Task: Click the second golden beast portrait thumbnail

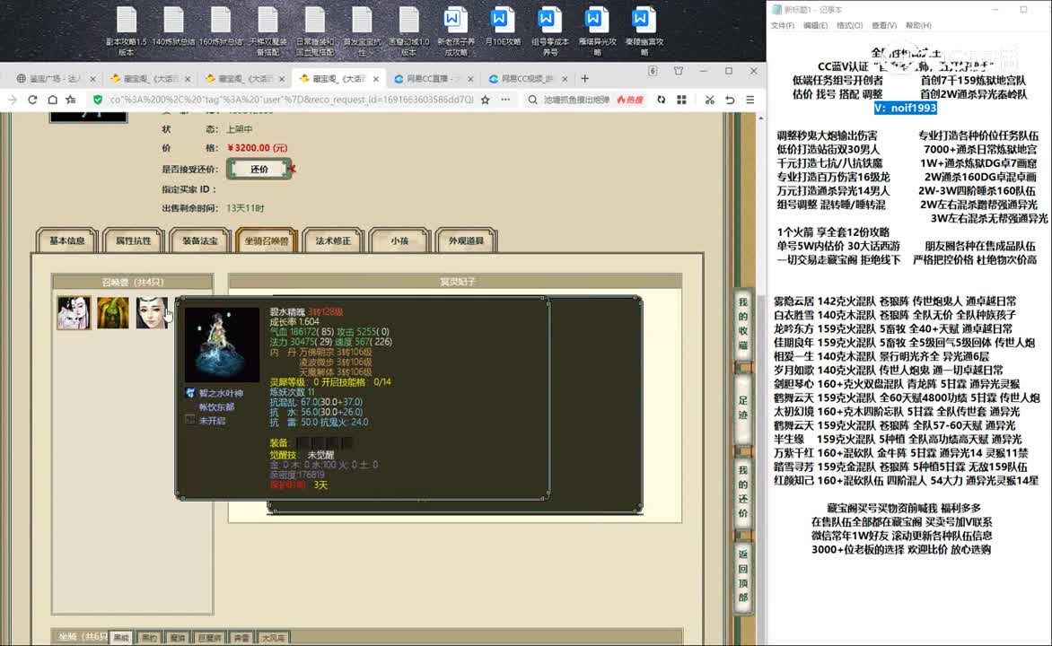Action: point(113,312)
